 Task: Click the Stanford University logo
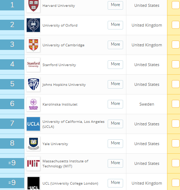33,65
